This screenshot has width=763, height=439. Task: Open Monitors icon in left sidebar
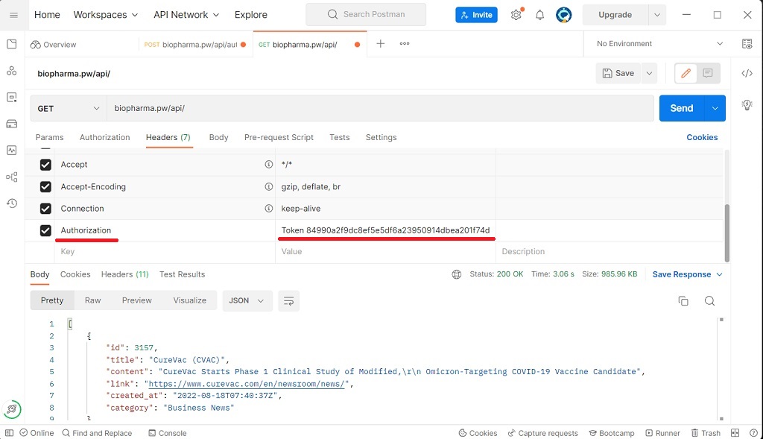pyautogui.click(x=12, y=151)
